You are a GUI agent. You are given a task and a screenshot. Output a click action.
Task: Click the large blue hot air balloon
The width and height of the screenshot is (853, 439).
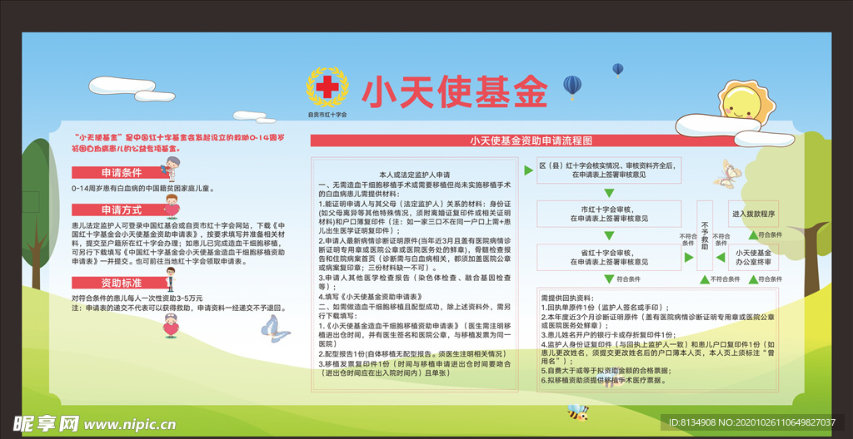click(571, 87)
